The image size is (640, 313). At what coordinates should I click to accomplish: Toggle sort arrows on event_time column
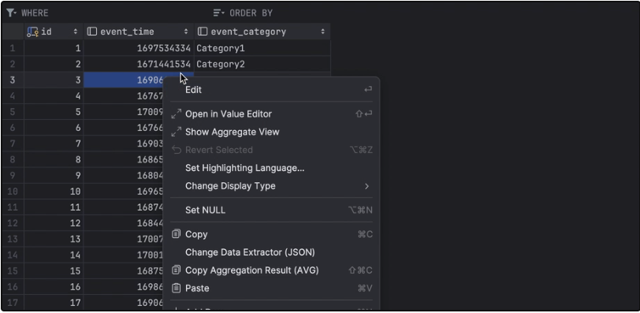186,32
